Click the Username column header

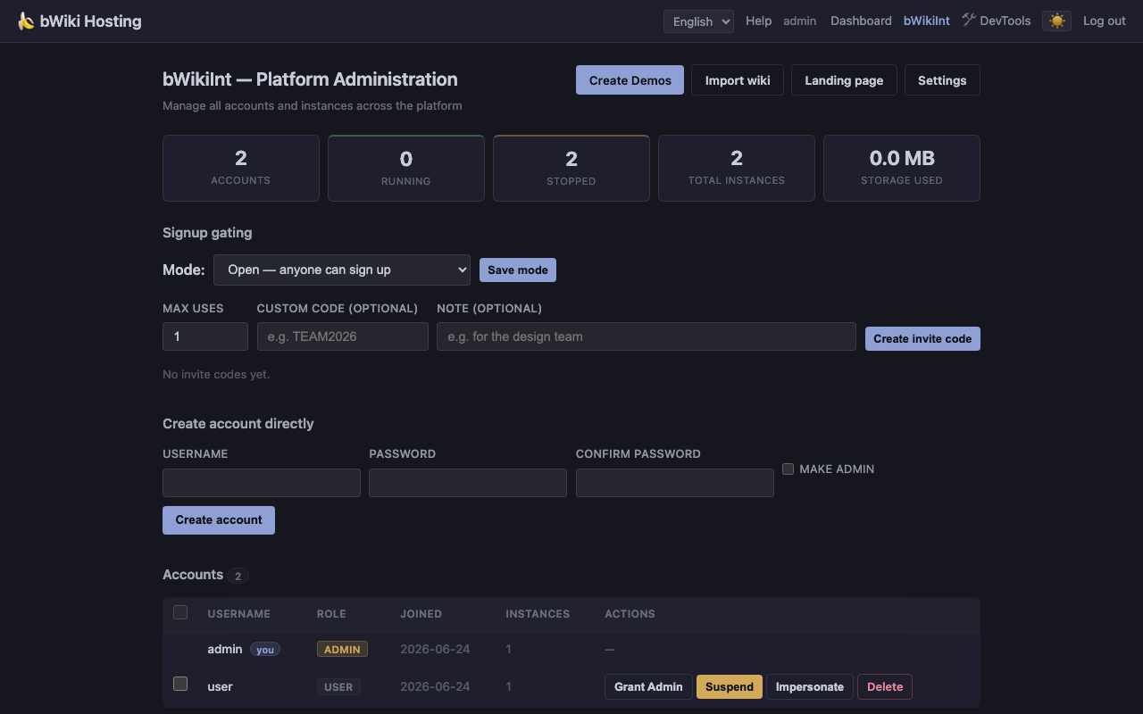coord(238,614)
